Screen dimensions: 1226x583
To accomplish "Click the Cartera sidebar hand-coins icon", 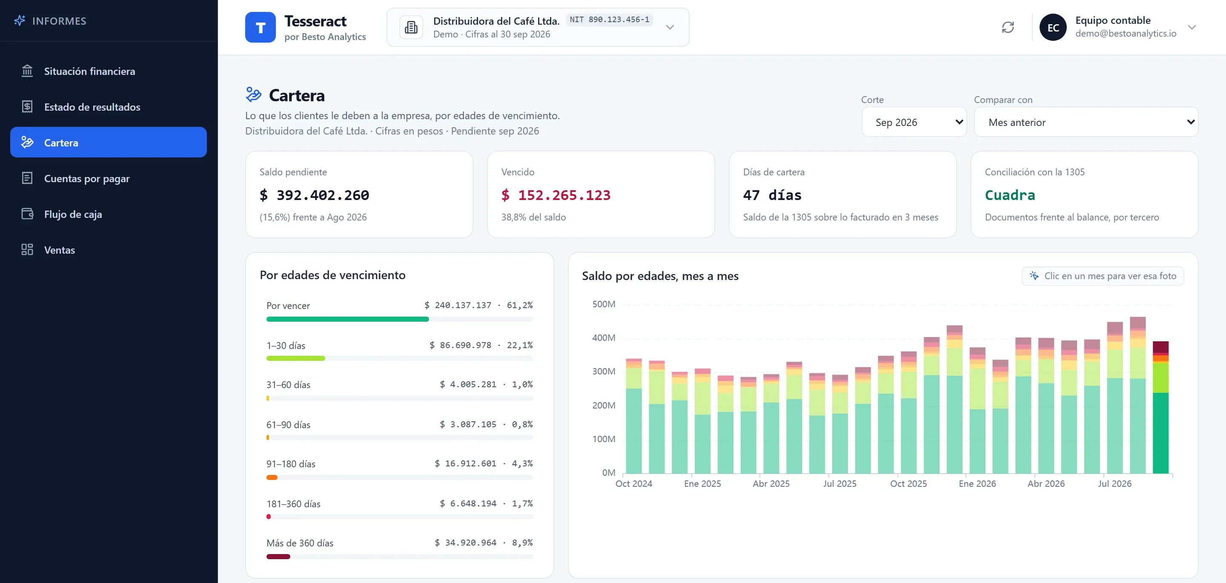I will (27, 142).
